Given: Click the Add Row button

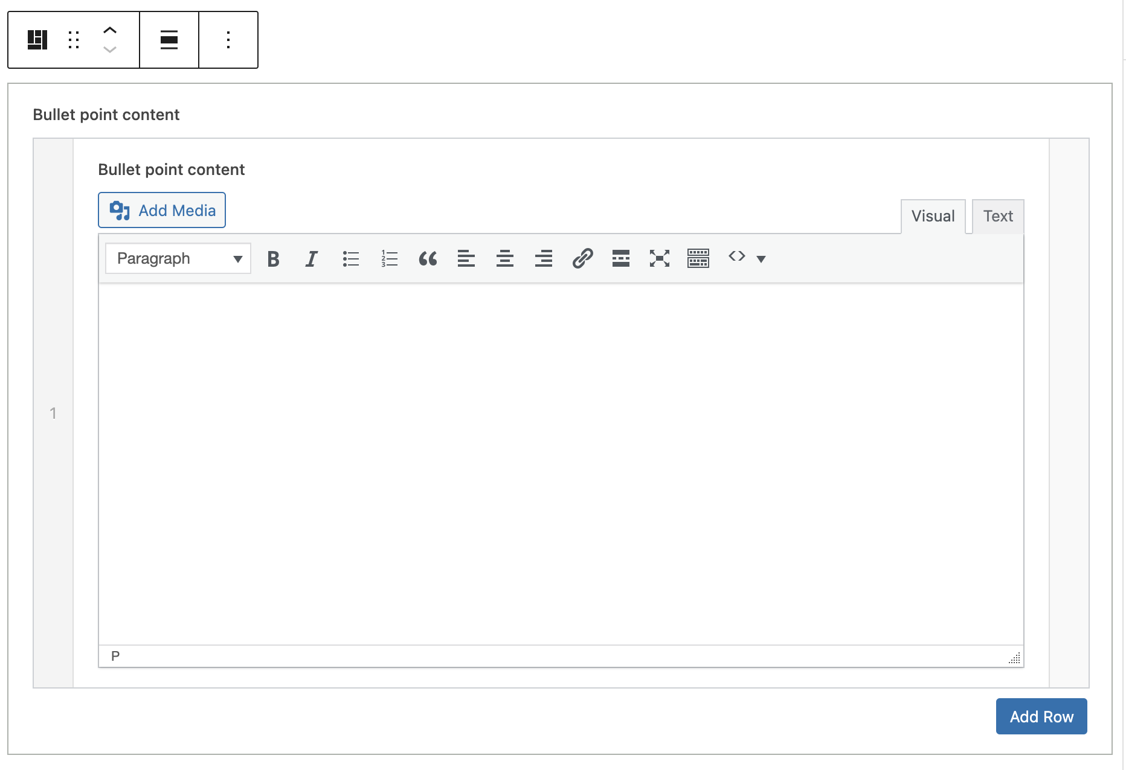Looking at the screenshot, I should 1041,716.
